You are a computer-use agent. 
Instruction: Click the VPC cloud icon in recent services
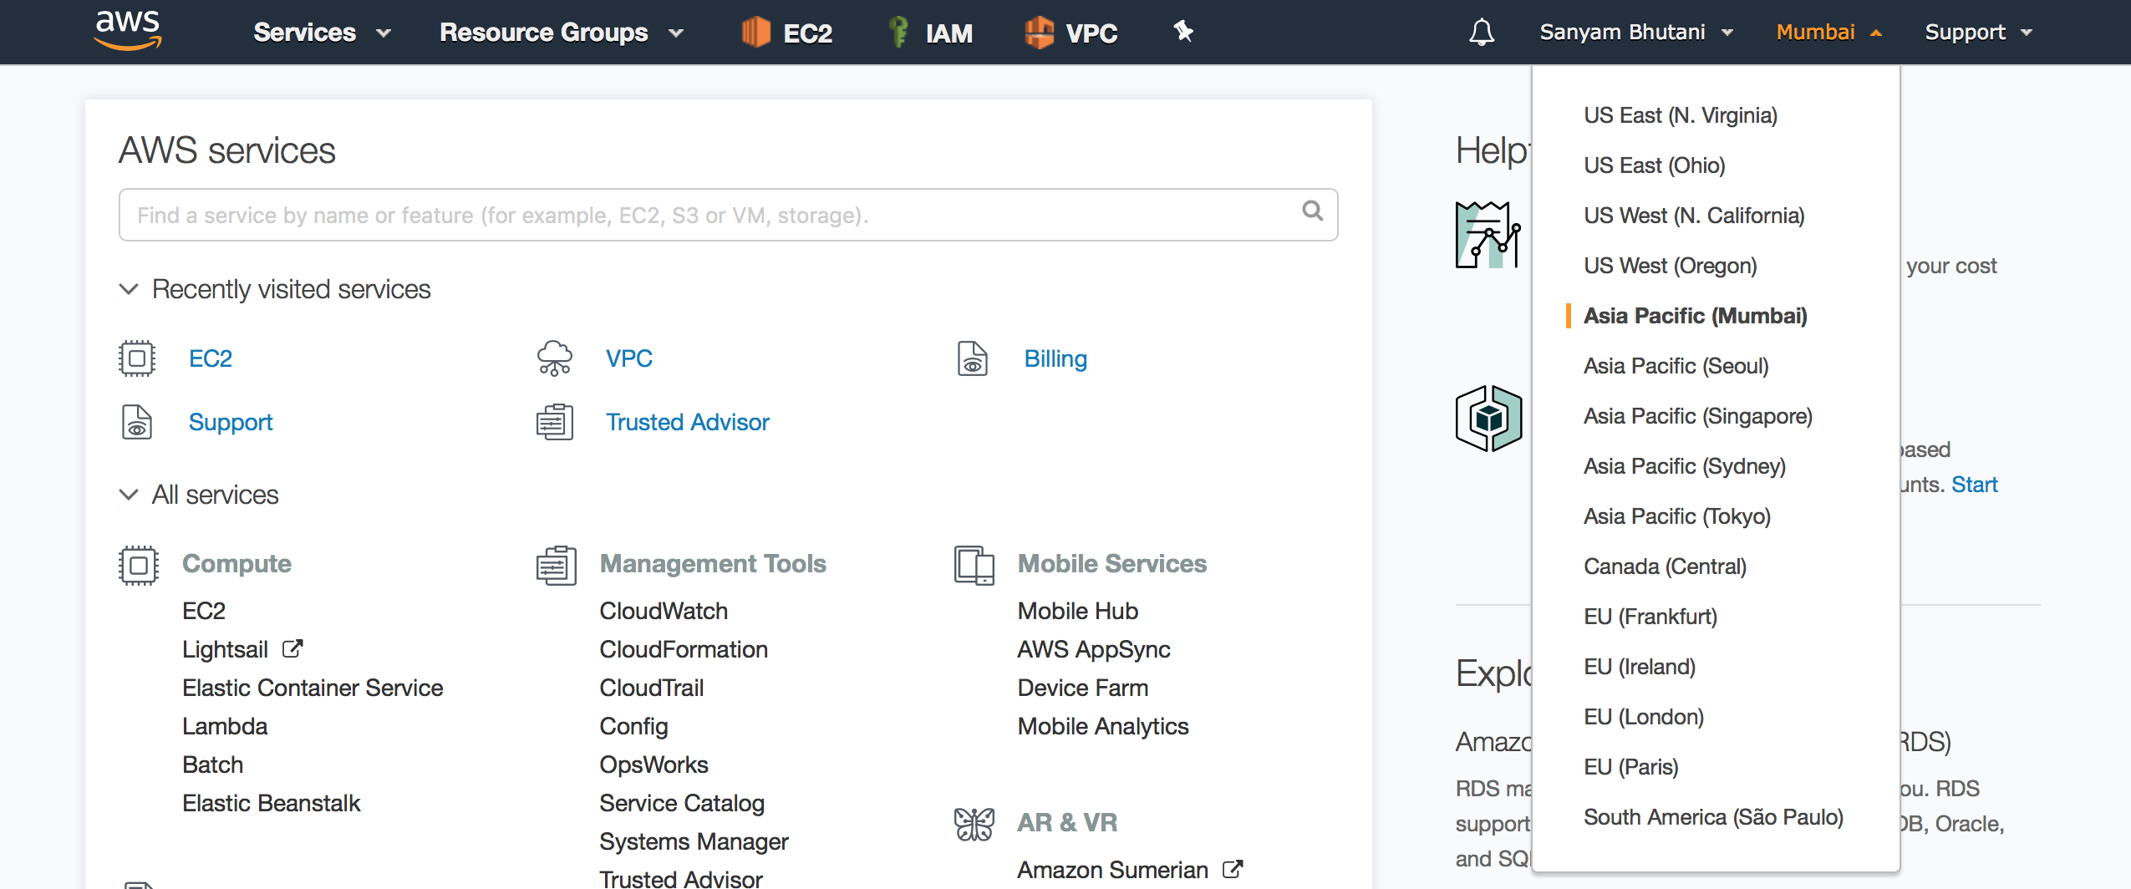click(555, 358)
